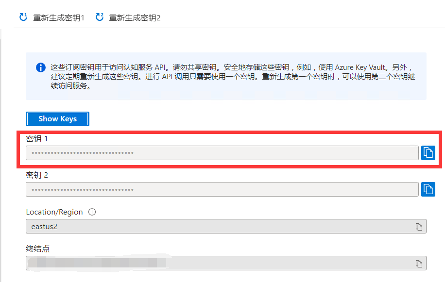Click the 密钥 2 label

[x=35, y=175]
